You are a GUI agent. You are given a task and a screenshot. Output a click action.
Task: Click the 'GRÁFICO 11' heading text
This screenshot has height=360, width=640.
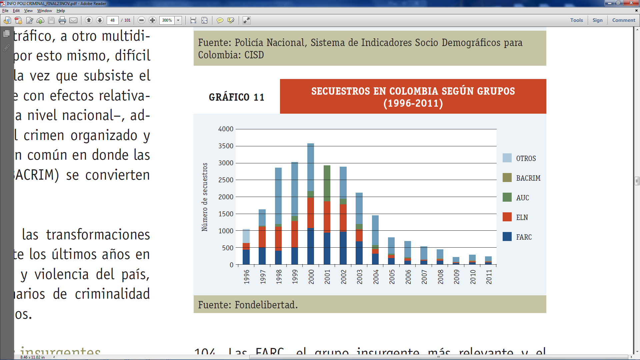pos(237,97)
